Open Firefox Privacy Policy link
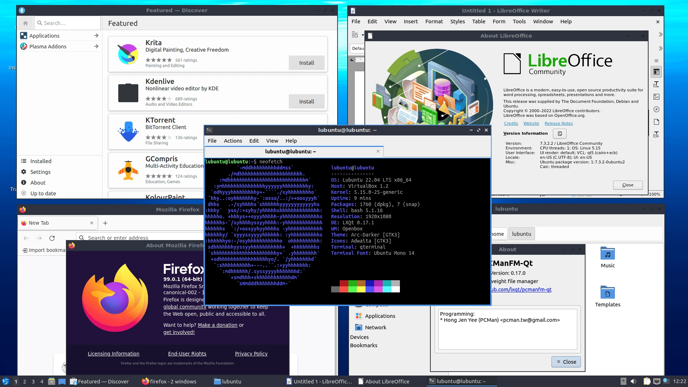Screen dimensions: 688x387 pyautogui.click(x=251, y=354)
